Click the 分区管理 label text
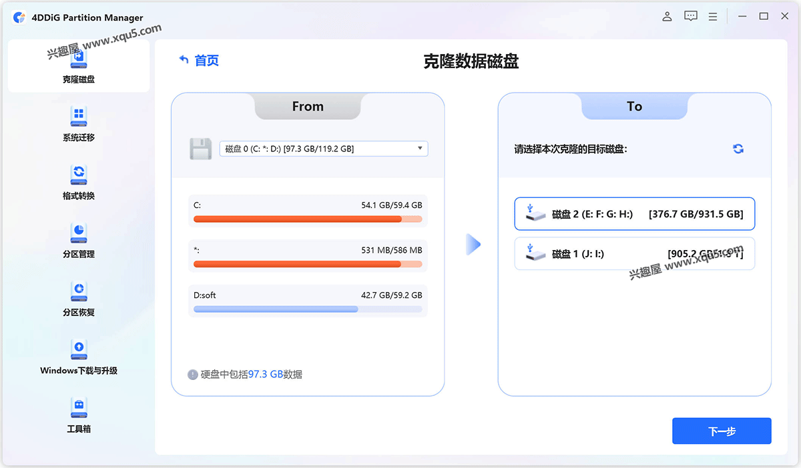This screenshot has width=801, height=468. (79, 254)
